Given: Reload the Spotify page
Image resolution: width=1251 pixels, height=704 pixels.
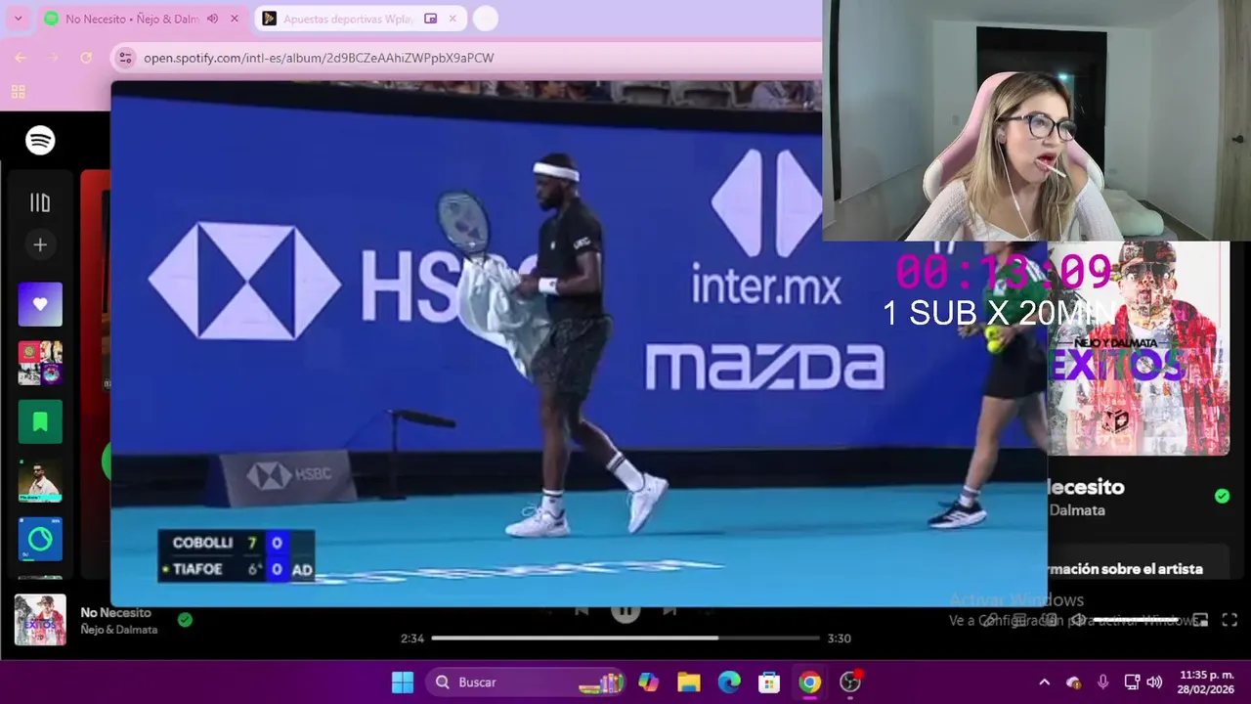Looking at the screenshot, I should pyautogui.click(x=86, y=58).
